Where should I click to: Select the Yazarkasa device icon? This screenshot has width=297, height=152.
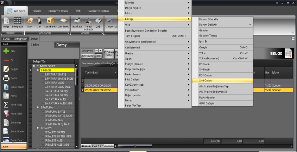coord(77,21)
